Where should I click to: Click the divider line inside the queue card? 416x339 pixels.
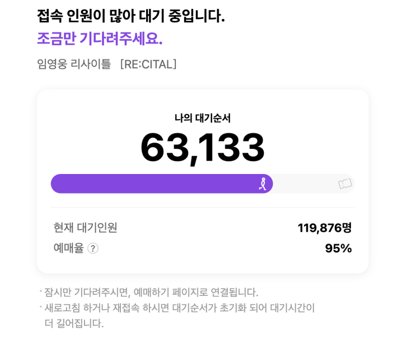[203, 208]
